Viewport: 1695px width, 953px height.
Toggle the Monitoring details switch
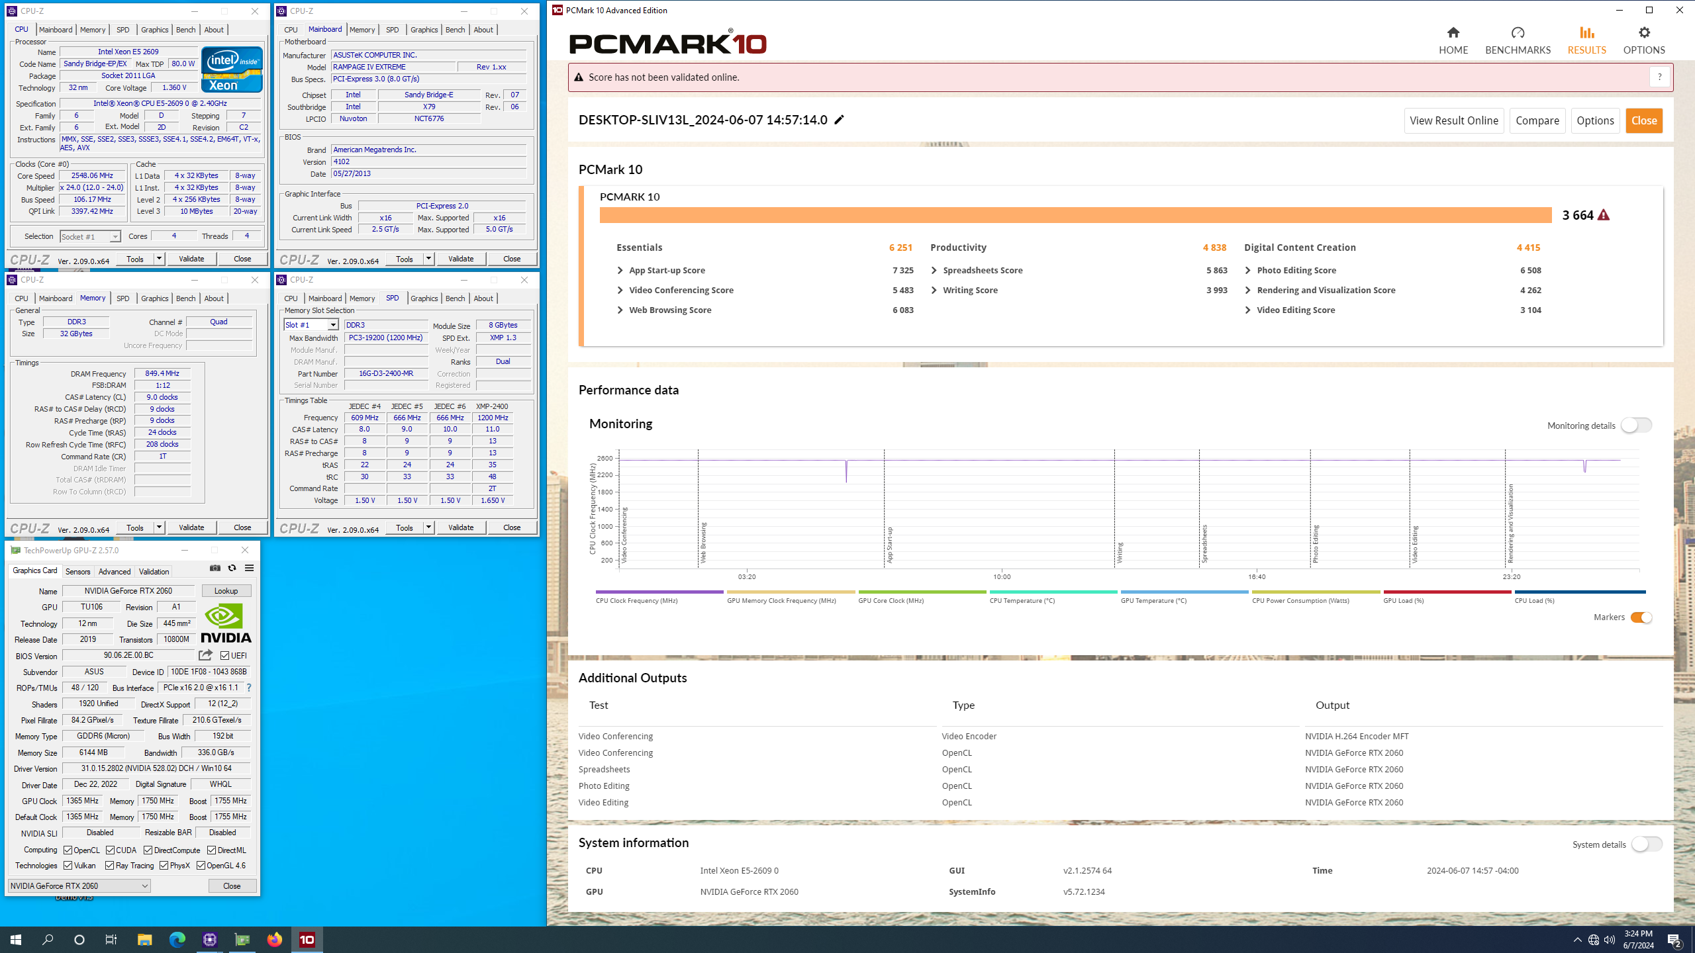pyautogui.click(x=1636, y=426)
